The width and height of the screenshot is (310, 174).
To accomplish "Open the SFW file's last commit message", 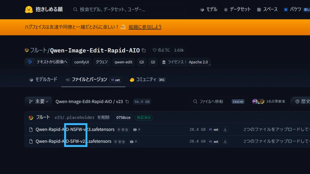I will (x=276, y=141).
